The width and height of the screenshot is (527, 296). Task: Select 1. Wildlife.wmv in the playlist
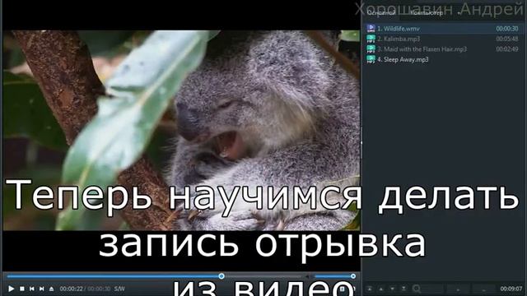pos(443,29)
